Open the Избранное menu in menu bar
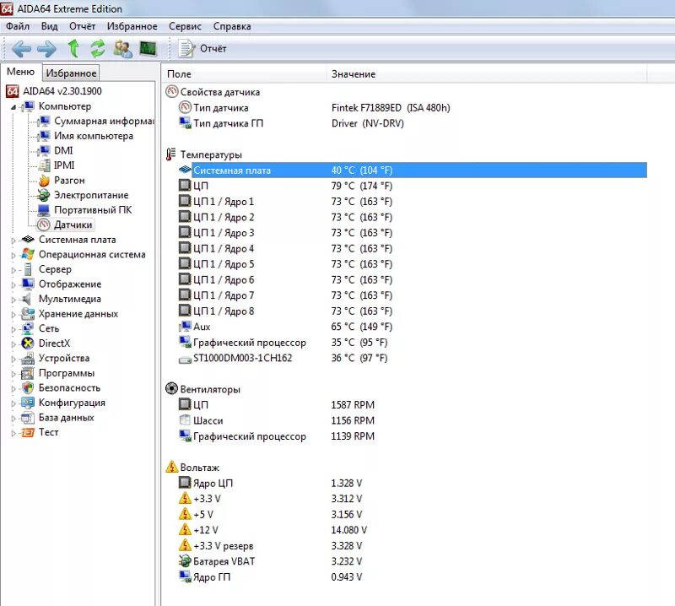The height and width of the screenshot is (606, 675). point(132,26)
